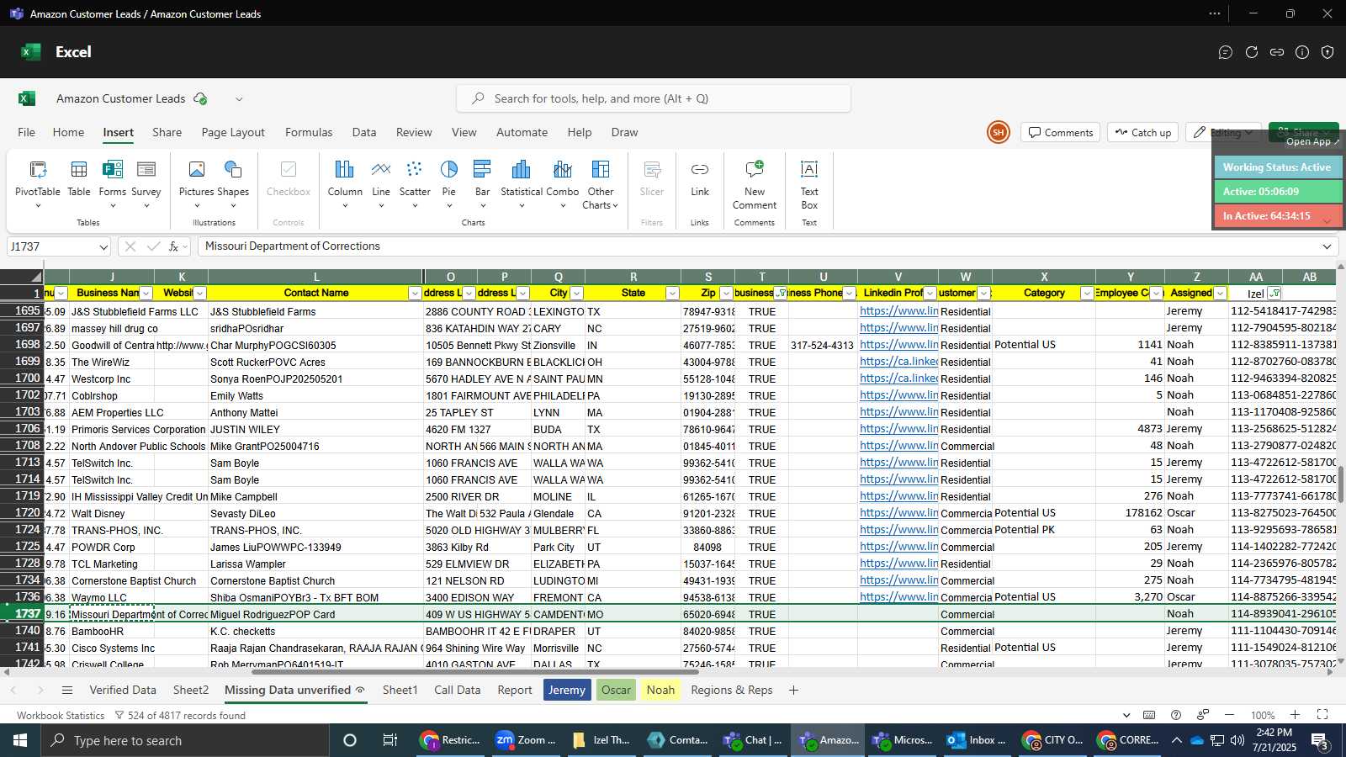Viewport: 1346px width, 757px height.
Task: Insert Pictures from the Illustrations group
Action: 196,184
